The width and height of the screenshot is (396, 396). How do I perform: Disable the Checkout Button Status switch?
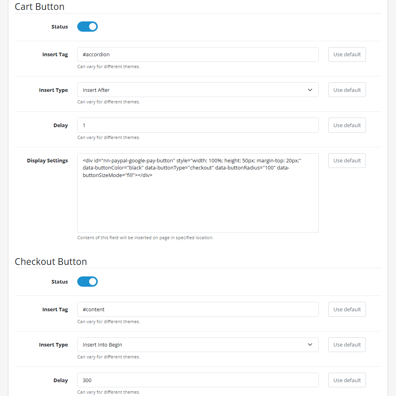click(87, 282)
